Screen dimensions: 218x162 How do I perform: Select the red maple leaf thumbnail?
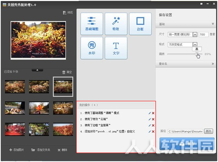click(39, 108)
